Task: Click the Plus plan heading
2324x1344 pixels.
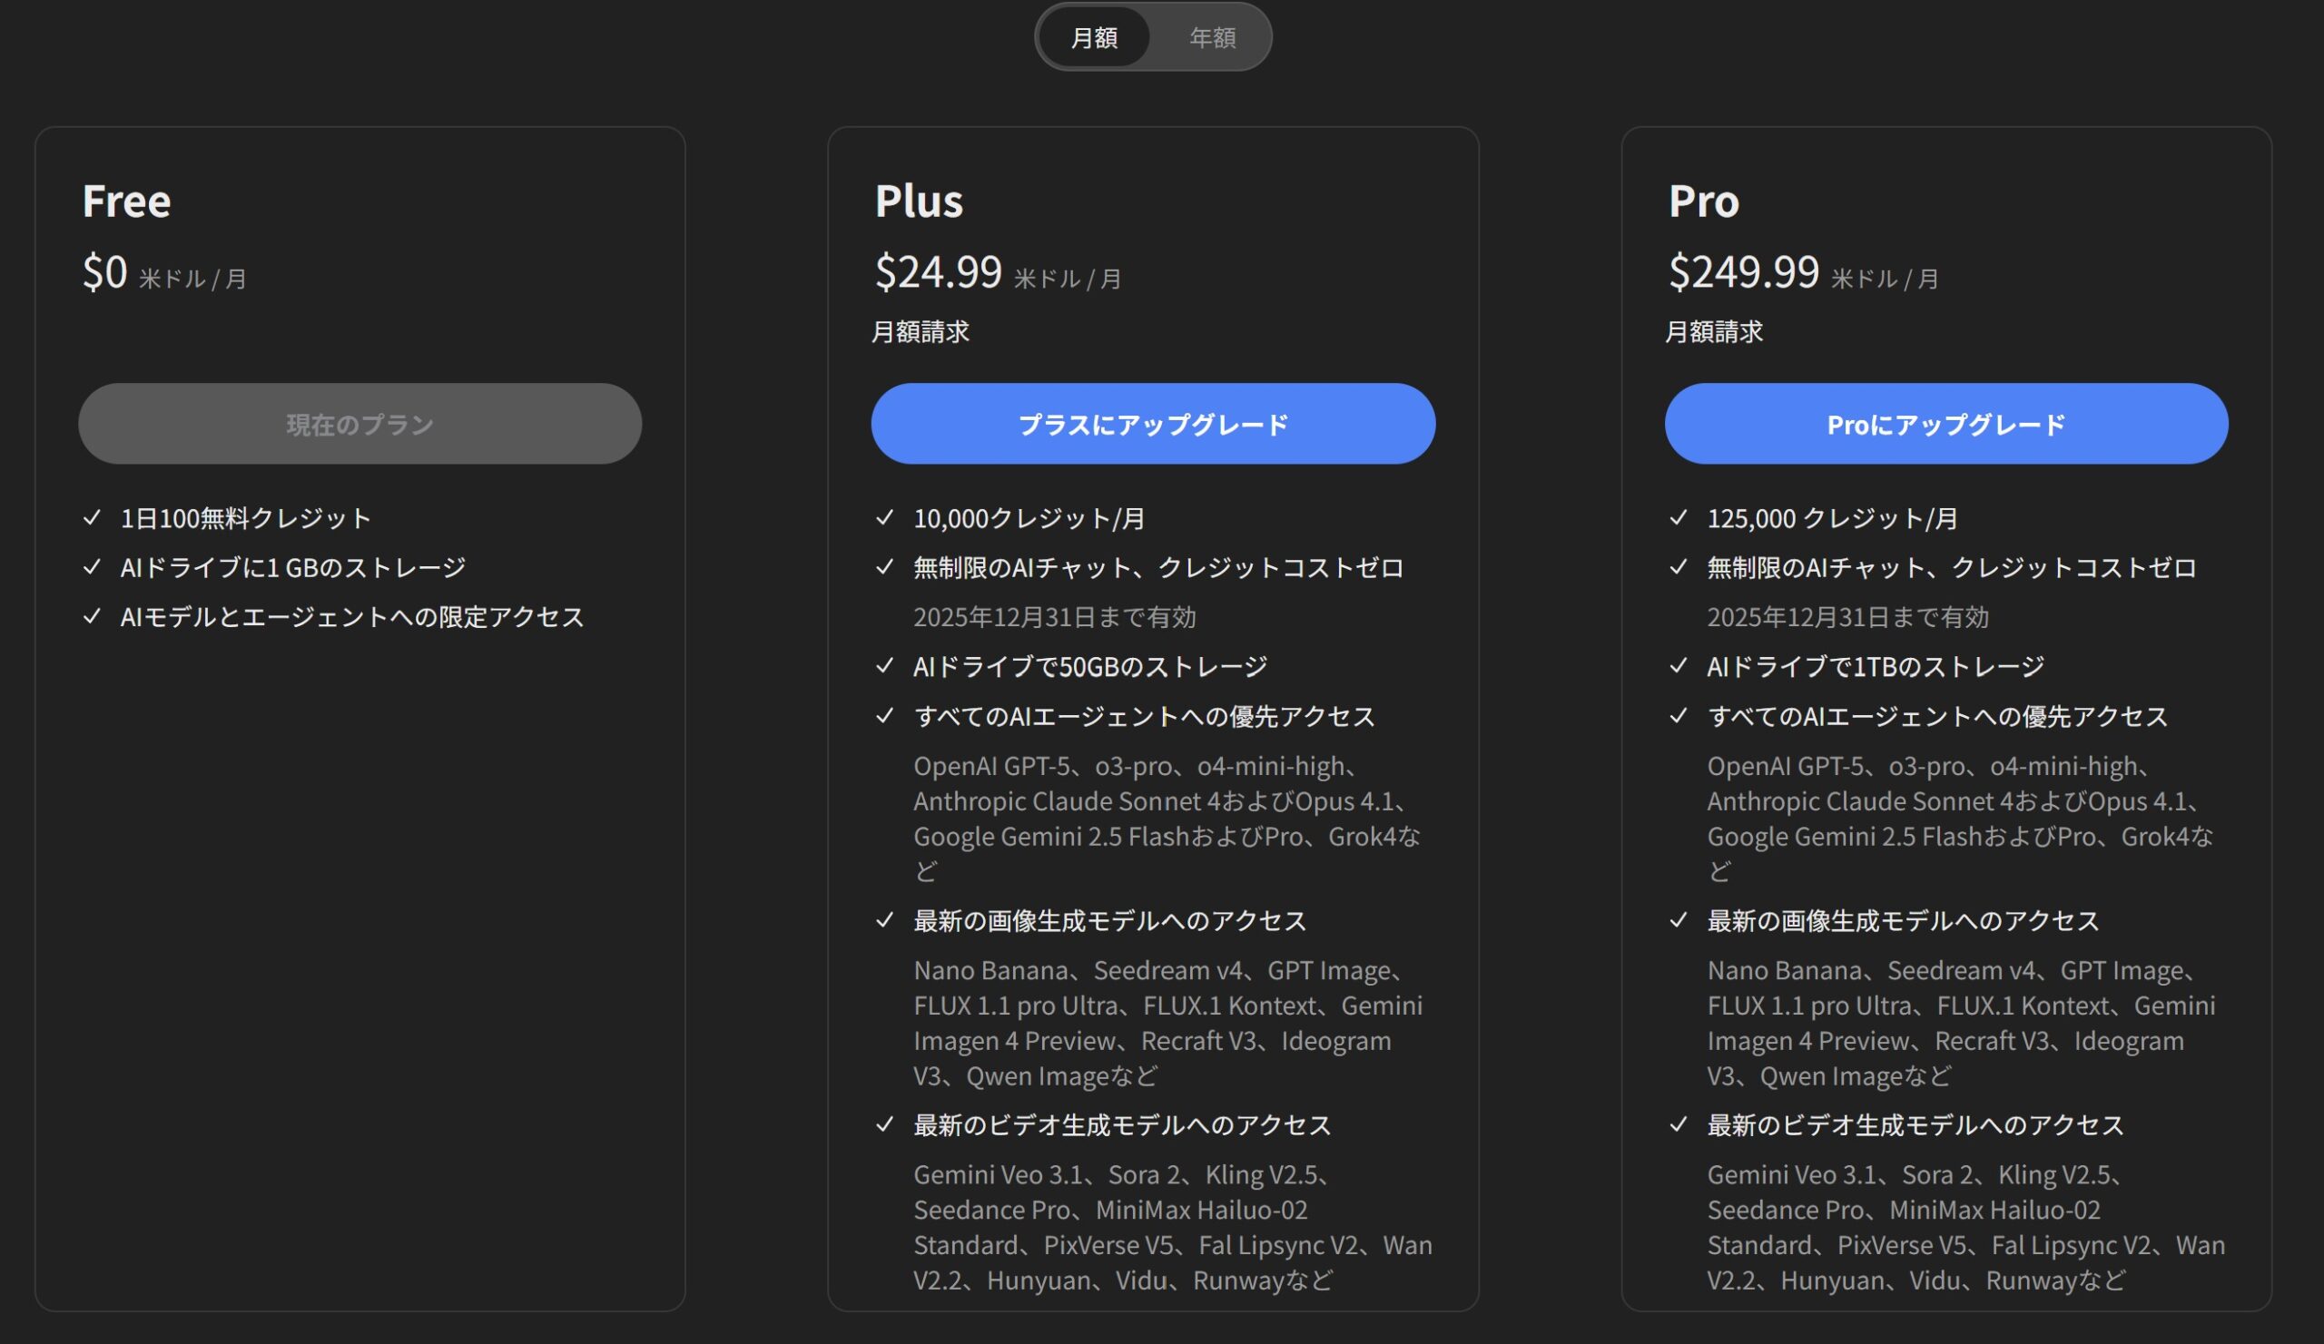Action: coord(919,201)
